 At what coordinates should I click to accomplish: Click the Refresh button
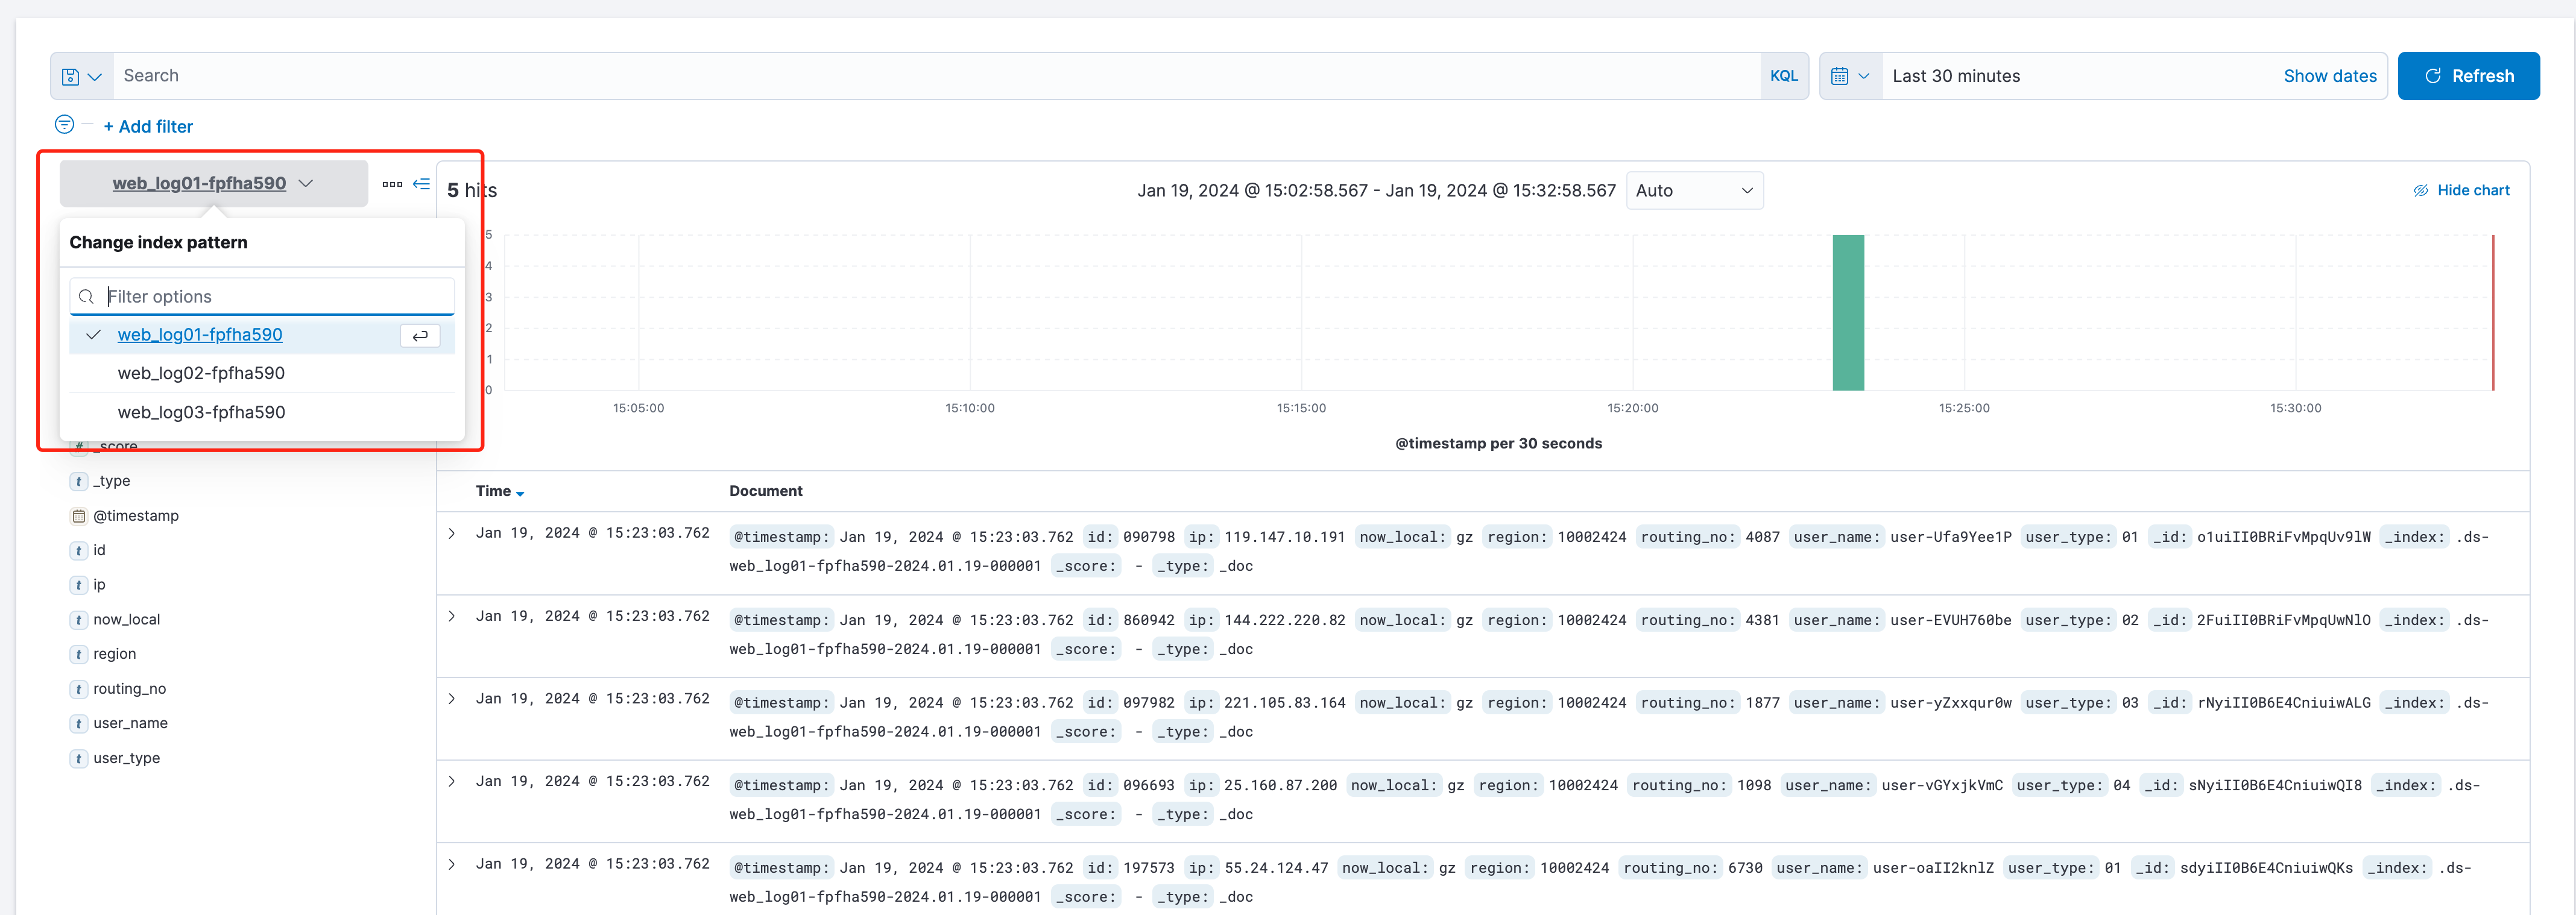click(x=2468, y=76)
